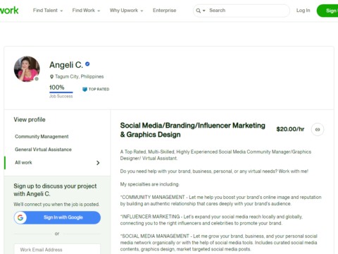338x254 pixels.
Task: Go to the Enterprise page
Action: click(x=164, y=11)
